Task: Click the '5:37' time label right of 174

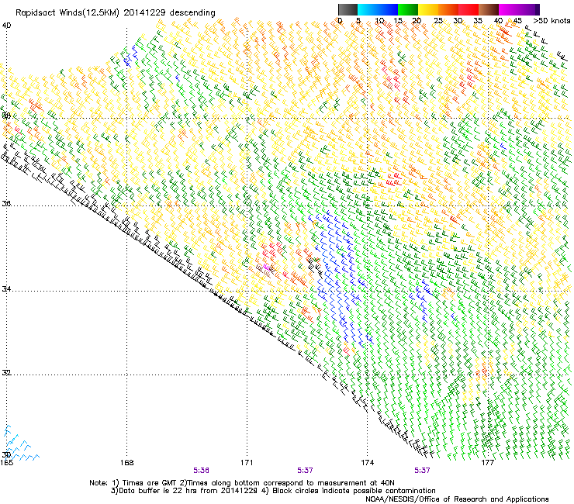Action: [422, 471]
